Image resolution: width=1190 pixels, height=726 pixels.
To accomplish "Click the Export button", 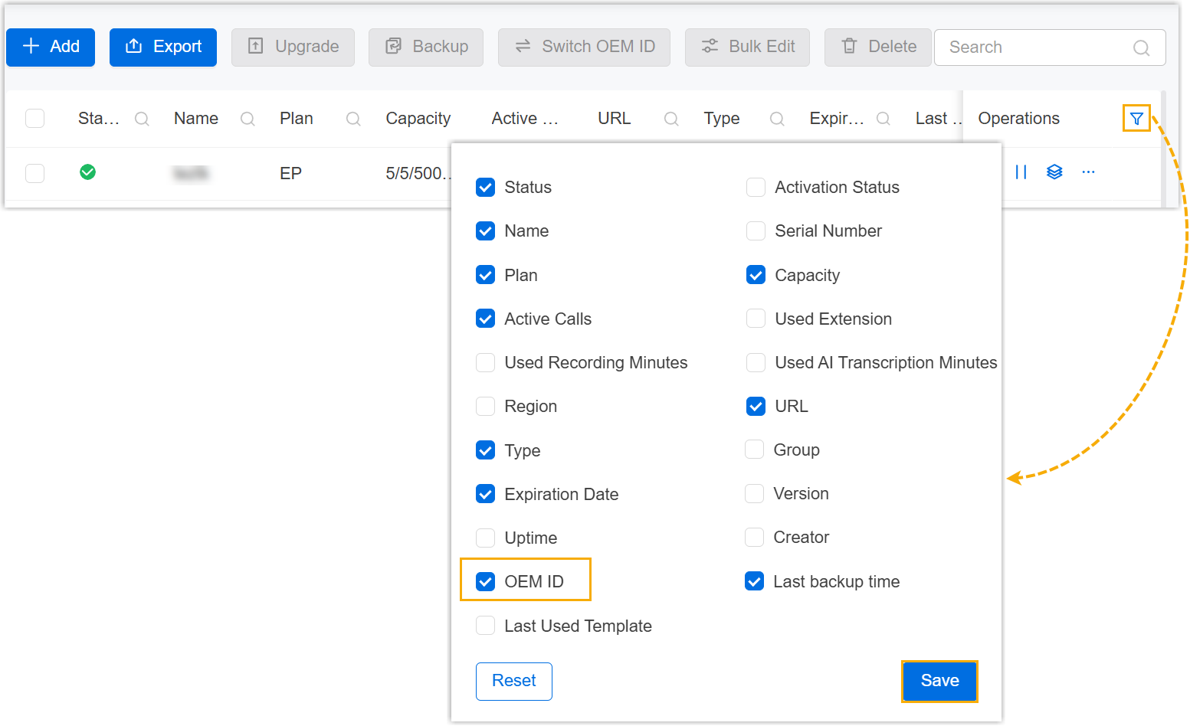I will coord(163,47).
